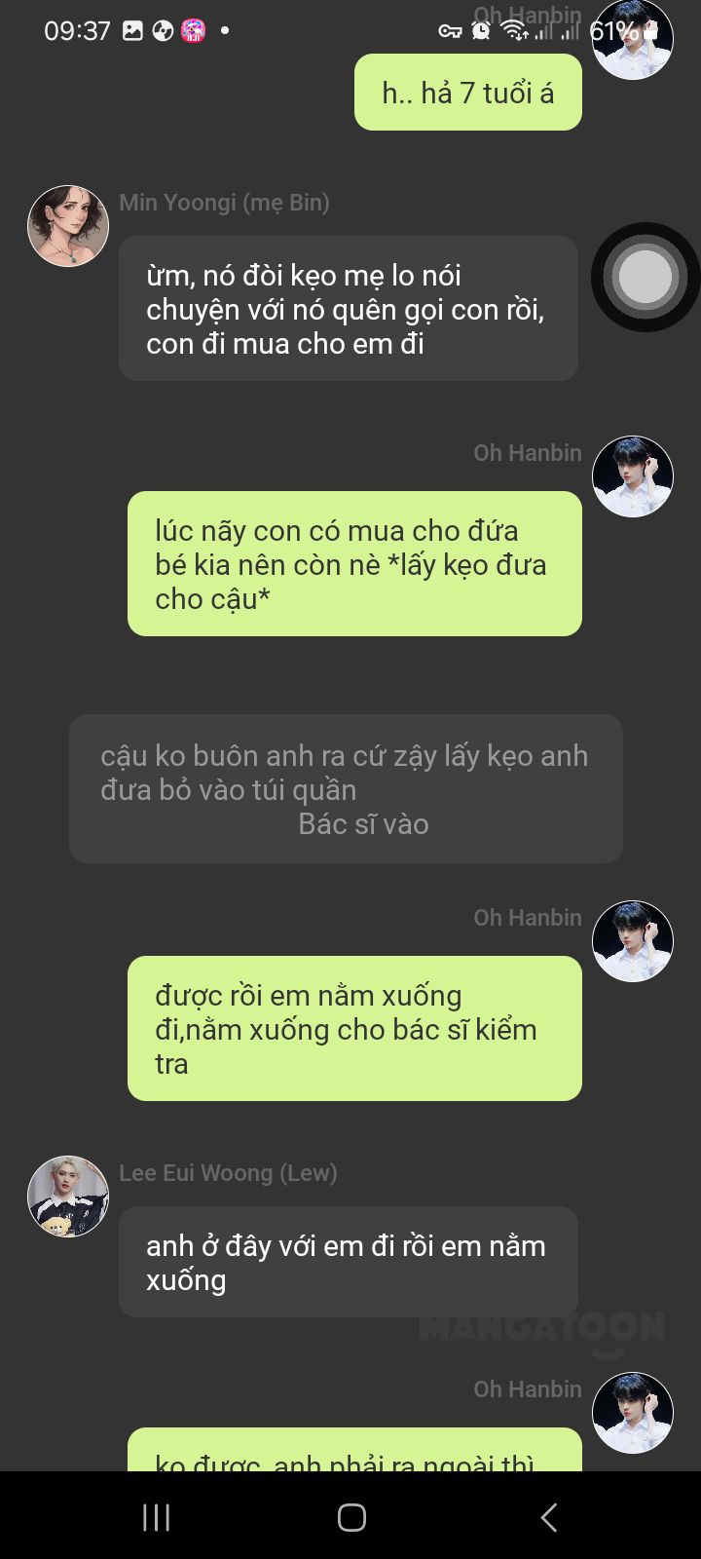Tap the Android back navigation arrow
Screen dimensions: 701x1559
549,1517
